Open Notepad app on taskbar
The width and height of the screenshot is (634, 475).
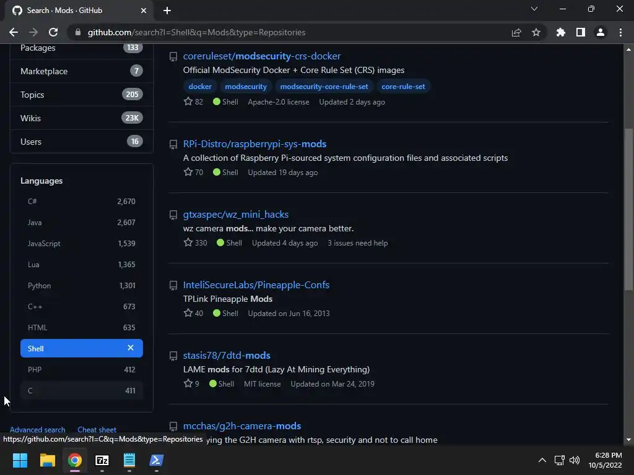pyautogui.click(x=129, y=460)
